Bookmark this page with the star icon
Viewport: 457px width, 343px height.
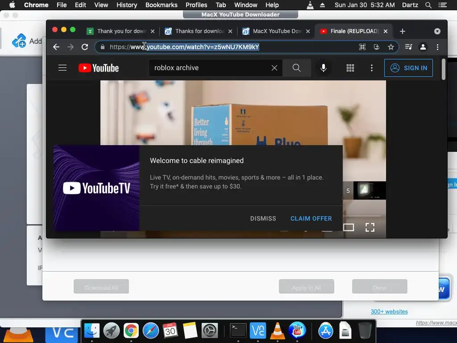pyautogui.click(x=391, y=47)
